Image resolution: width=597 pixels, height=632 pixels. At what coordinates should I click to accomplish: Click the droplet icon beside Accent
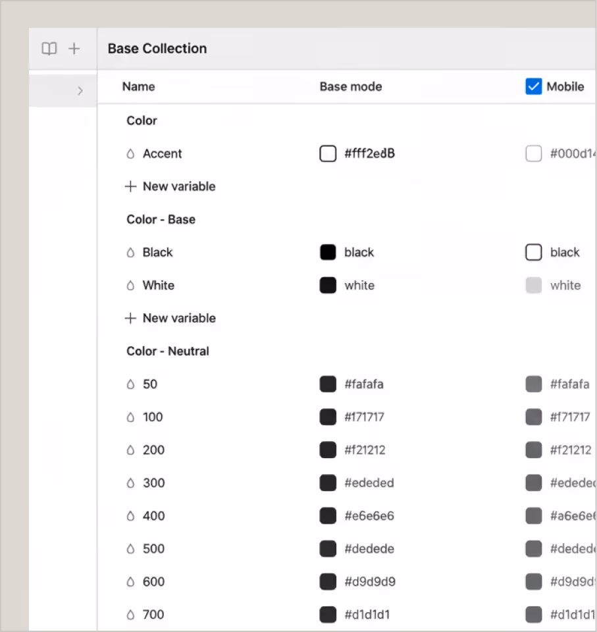130,153
